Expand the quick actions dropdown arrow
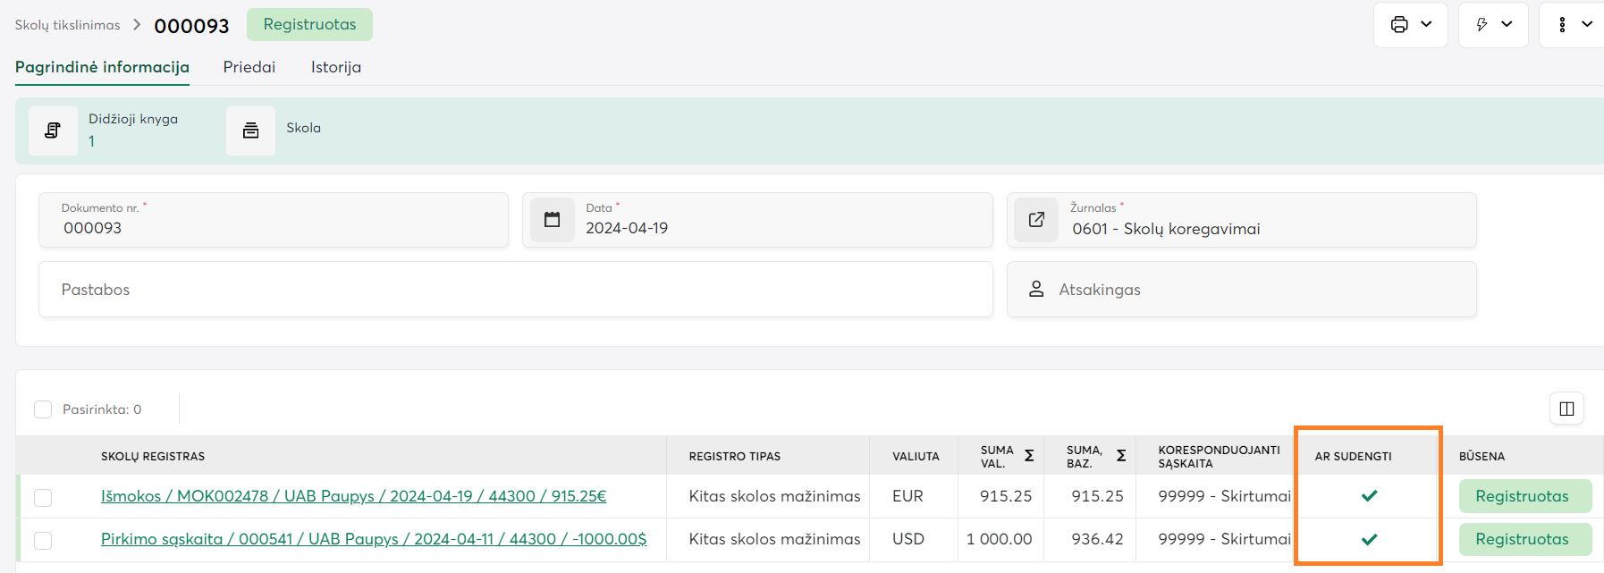 [1507, 25]
